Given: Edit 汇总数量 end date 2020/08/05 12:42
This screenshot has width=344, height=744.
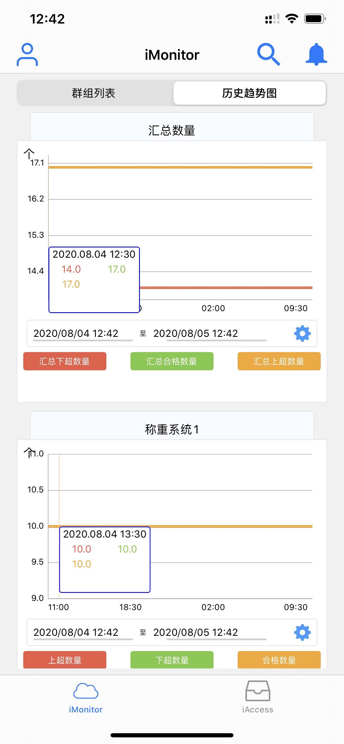Looking at the screenshot, I should [196, 334].
